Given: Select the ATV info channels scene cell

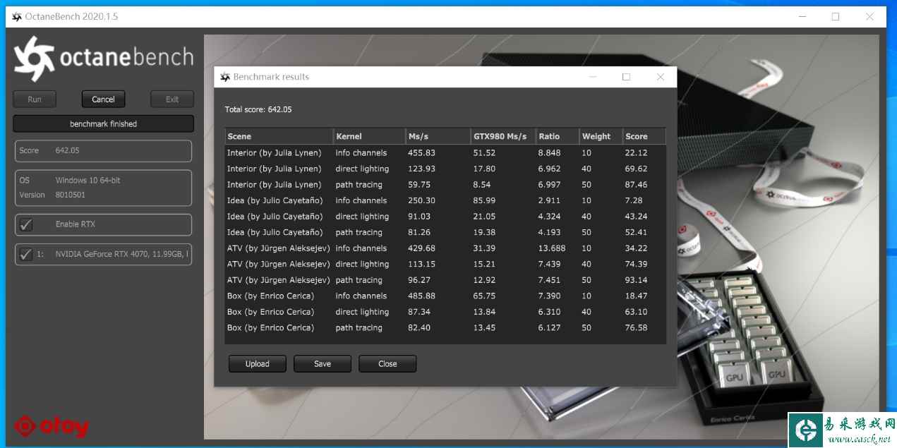Looking at the screenshot, I should tap(278, 248).
